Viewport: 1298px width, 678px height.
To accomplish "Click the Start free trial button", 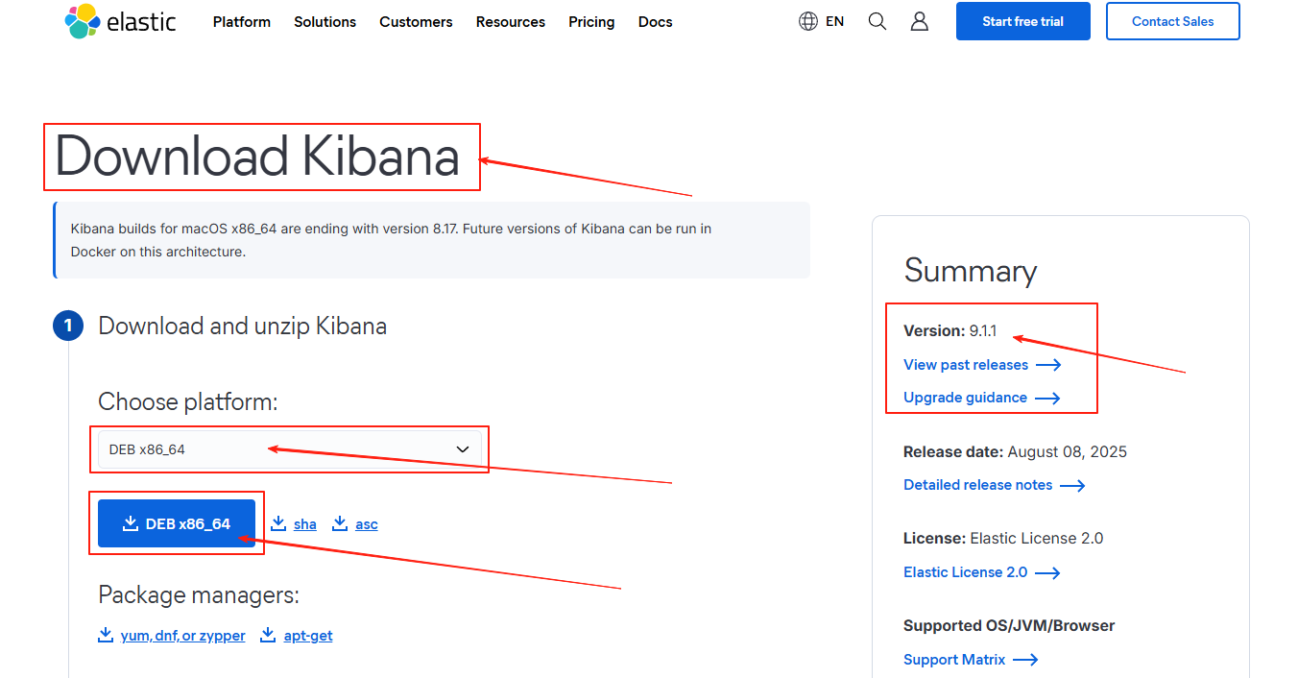I will 1023,21.
